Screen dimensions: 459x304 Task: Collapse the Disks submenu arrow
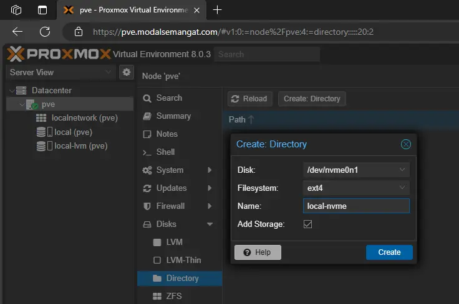point(210,224)
